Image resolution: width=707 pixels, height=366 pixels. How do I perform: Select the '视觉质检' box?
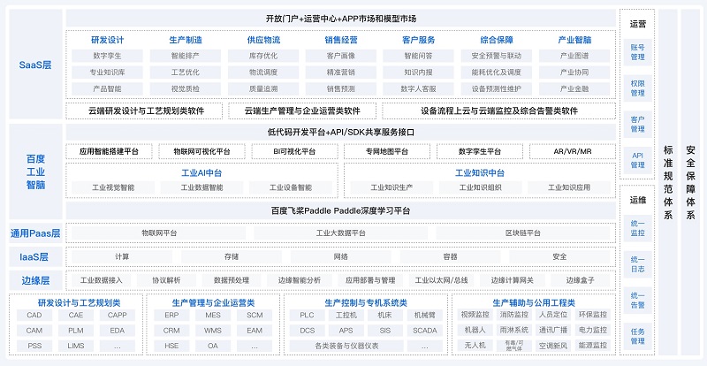coord(186,89)
